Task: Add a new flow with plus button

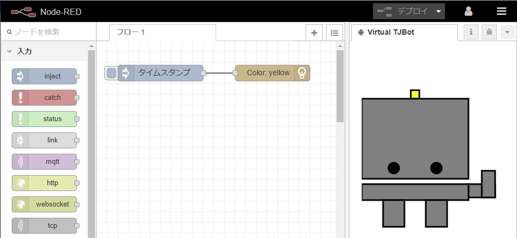Action: pos(314,33)
